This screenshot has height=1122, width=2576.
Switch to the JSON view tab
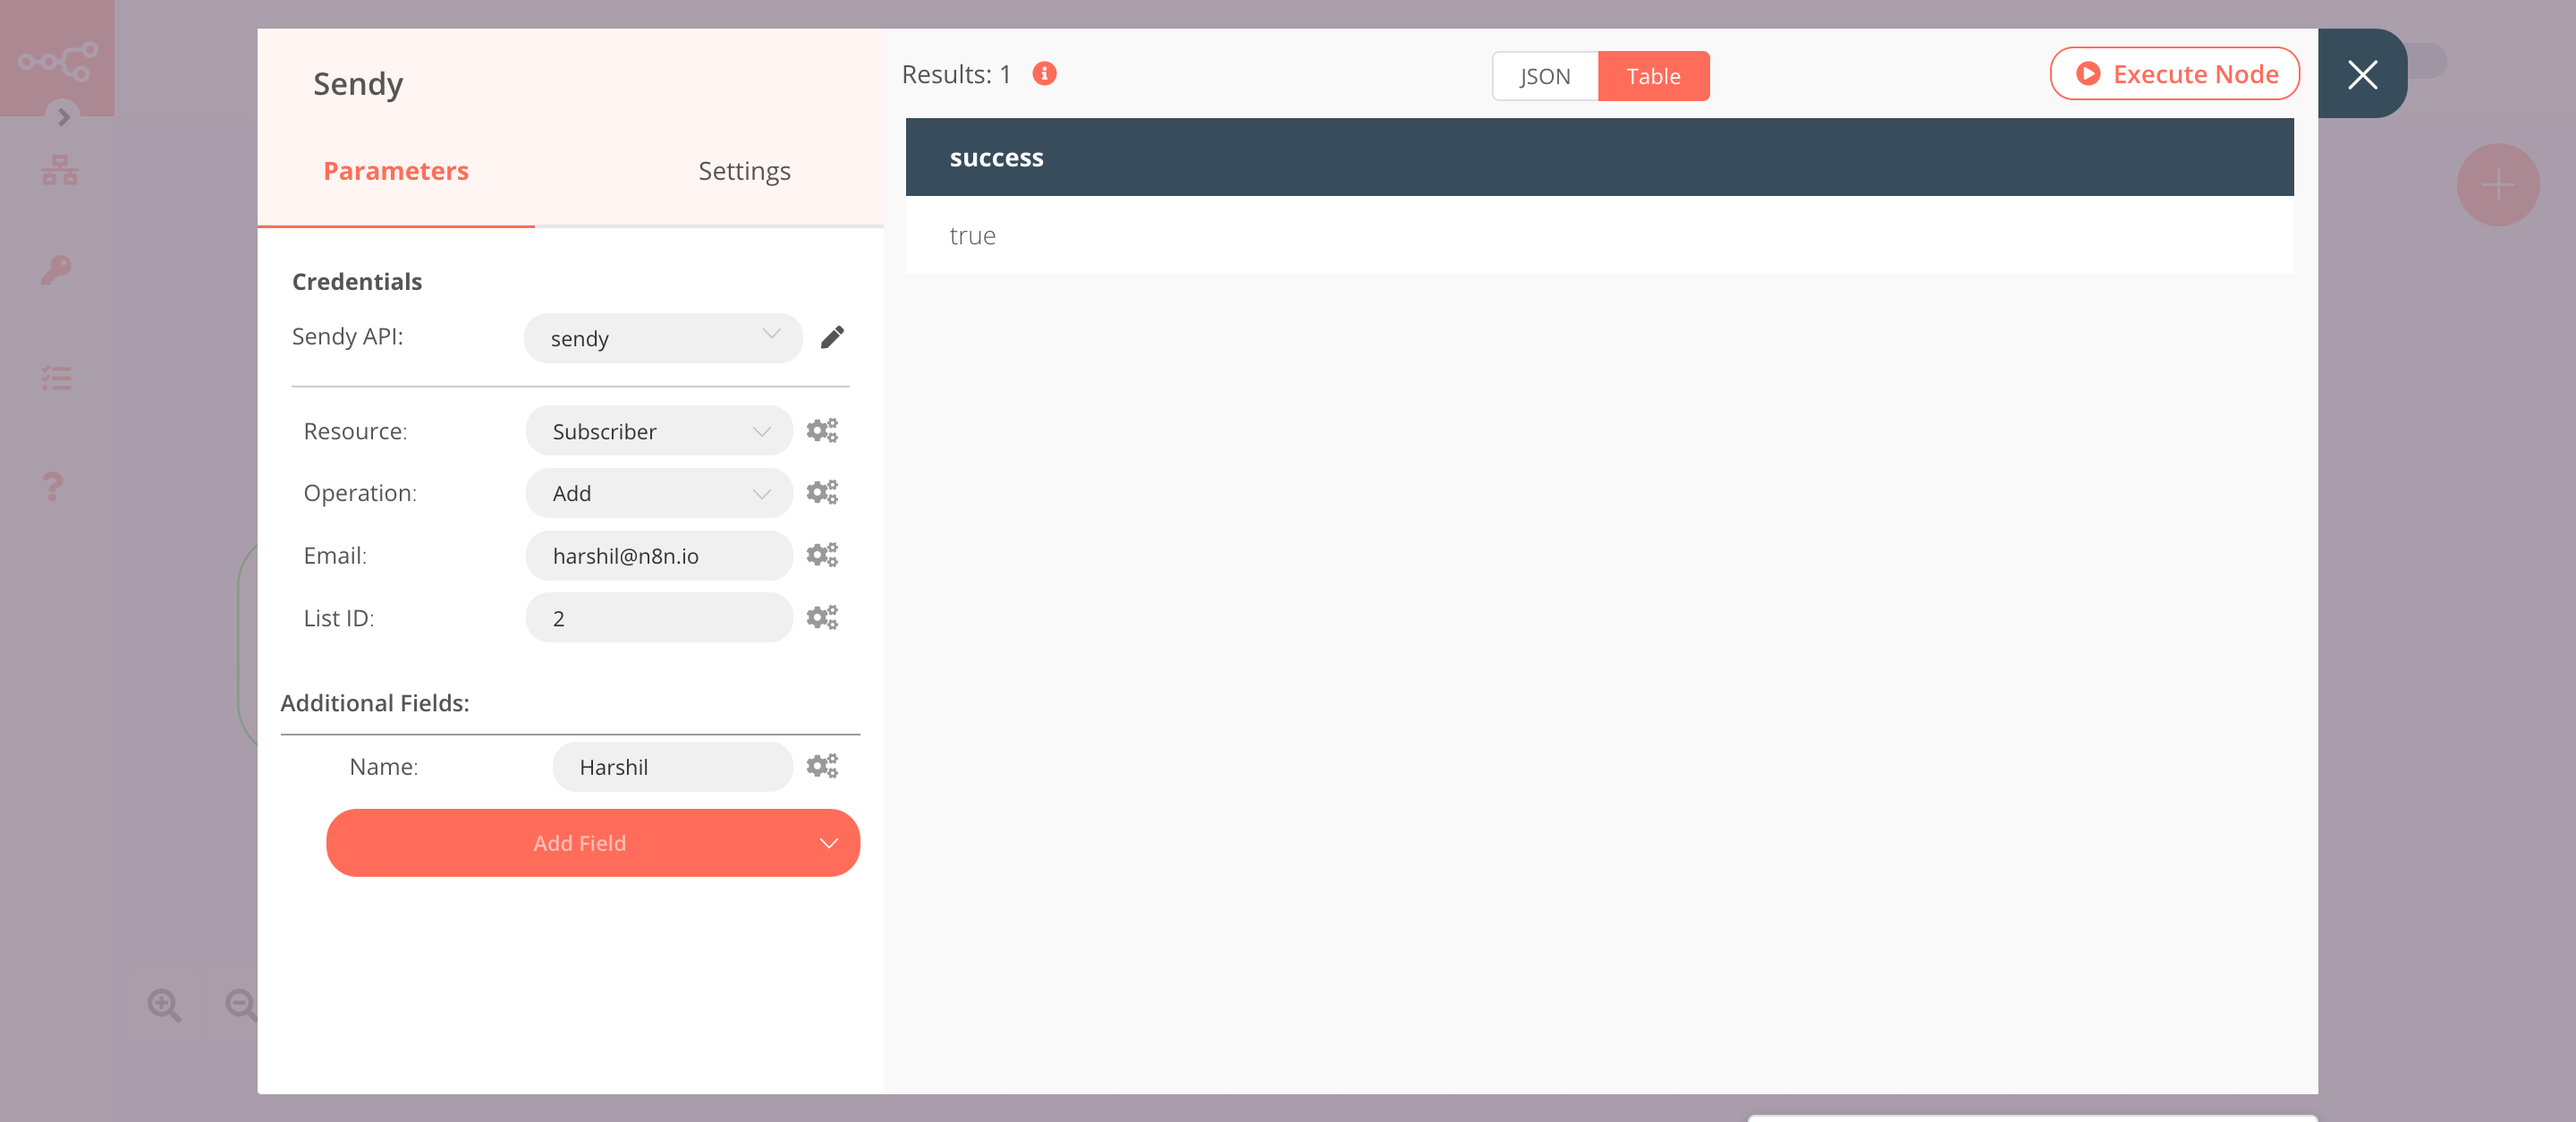point(1545,75)
